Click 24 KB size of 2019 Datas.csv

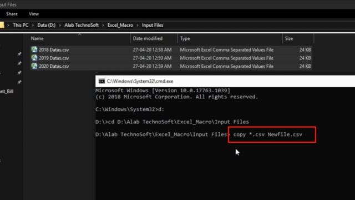(305, 58)
